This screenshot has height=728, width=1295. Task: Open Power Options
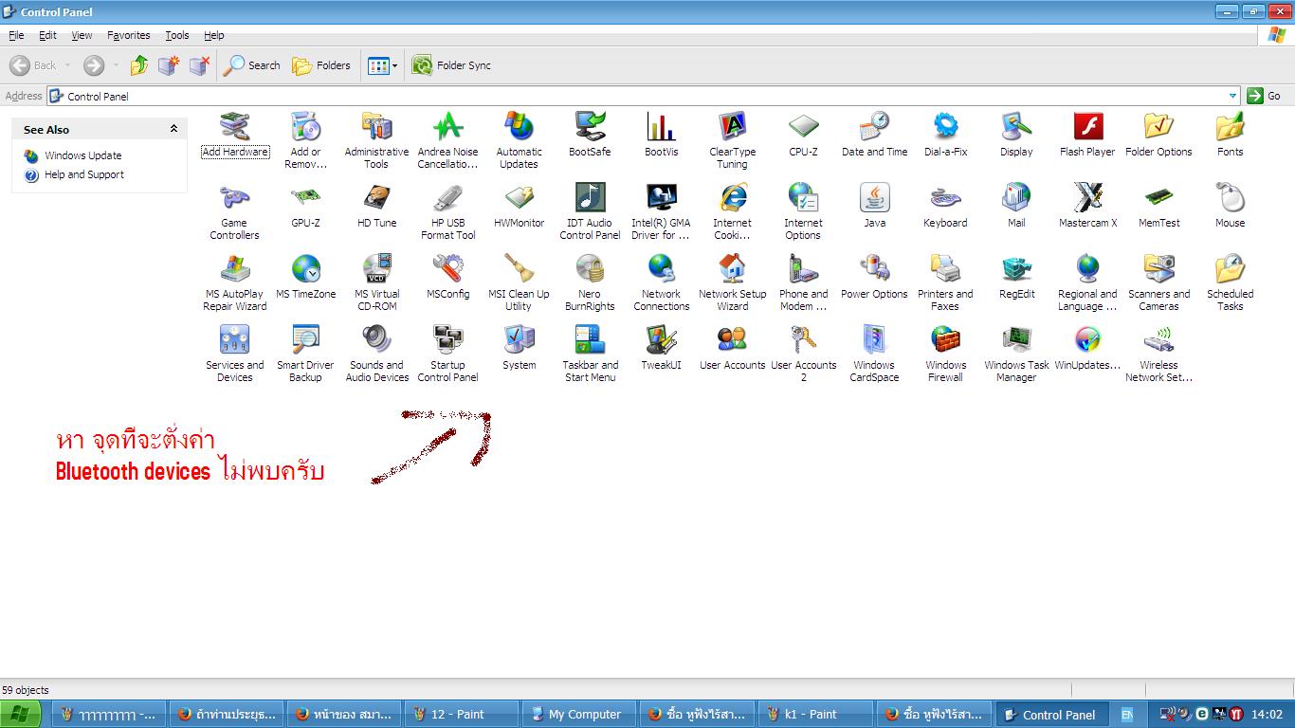874,278
